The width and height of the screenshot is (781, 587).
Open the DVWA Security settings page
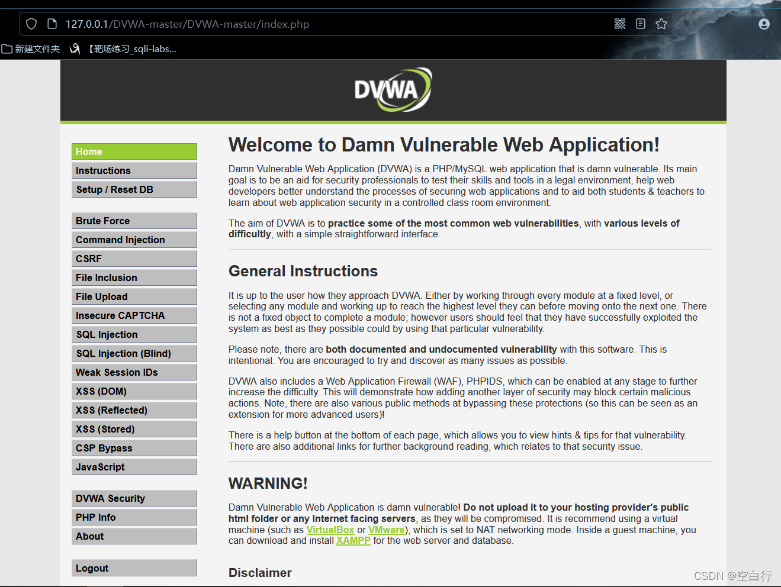(x=134, y=498)
